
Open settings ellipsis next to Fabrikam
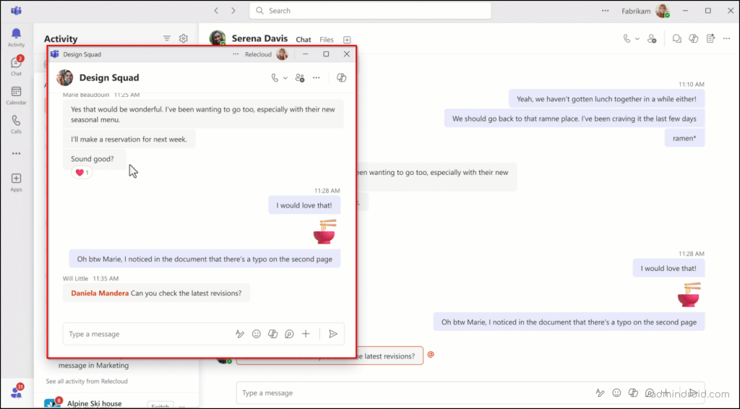605,10
